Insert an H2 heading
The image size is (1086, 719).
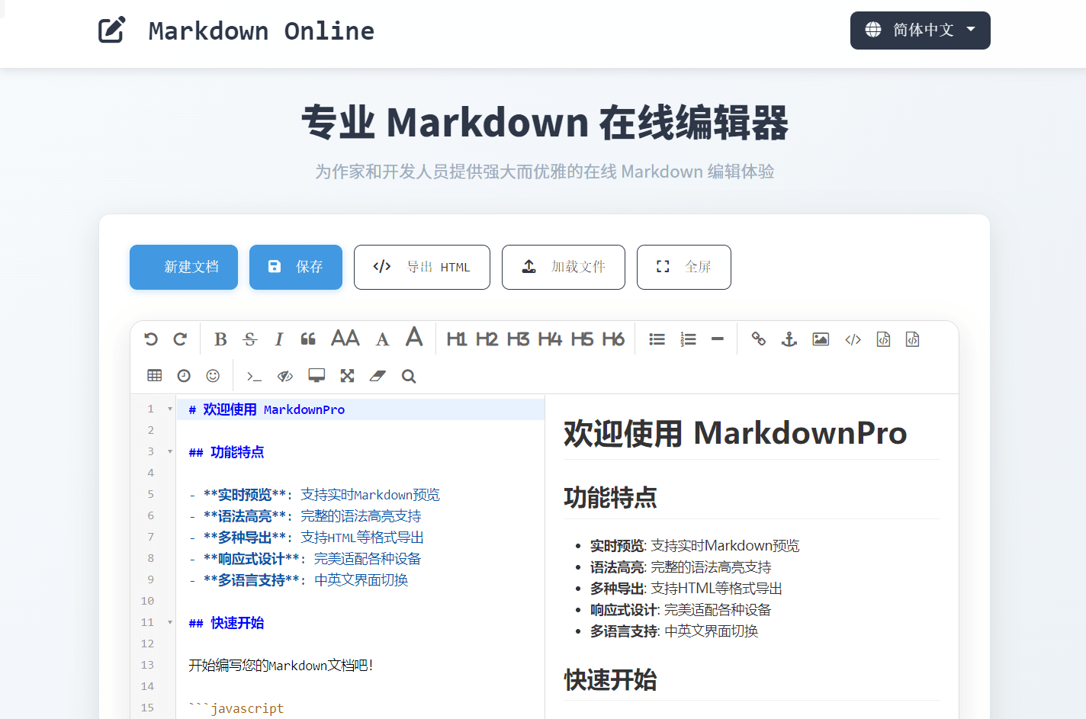pyautogui.click(x=487, y=339)
